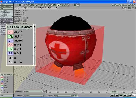Open the Objects 'powerup' dropdown
This screenshot has width=136, height=98.
[33, 96]
